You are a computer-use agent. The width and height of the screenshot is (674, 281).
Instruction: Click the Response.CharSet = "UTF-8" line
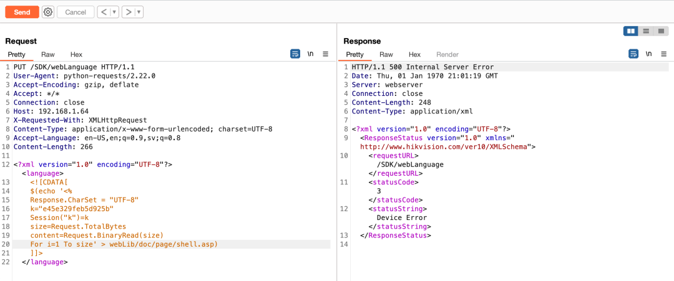click(84, 200)
